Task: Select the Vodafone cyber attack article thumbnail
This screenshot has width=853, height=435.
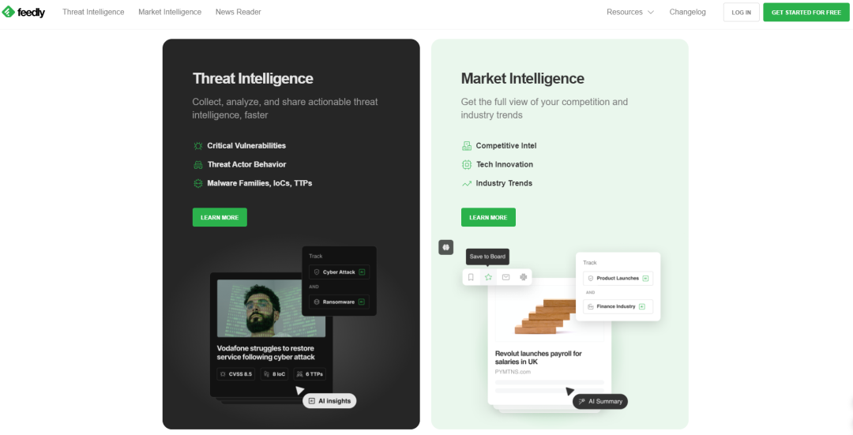Action: pyautogui.click(x=271, y=309)
